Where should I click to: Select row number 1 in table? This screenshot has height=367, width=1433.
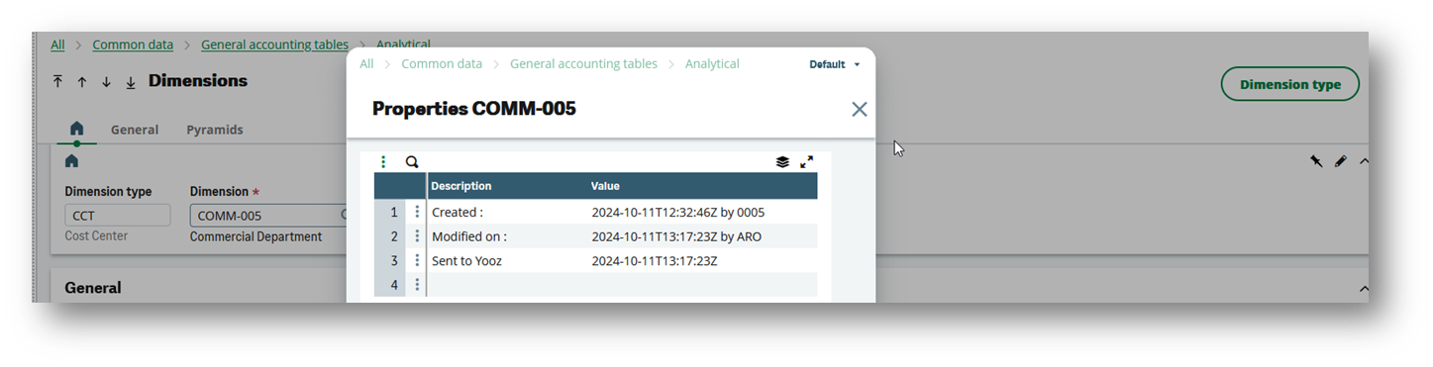(393, 212)
